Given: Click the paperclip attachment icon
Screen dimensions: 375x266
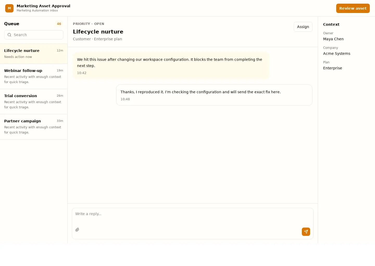Looking at the screenshot, I should (x=77, y=230).
